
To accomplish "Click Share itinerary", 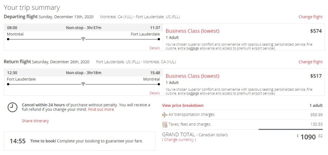I will pos(35,121).
